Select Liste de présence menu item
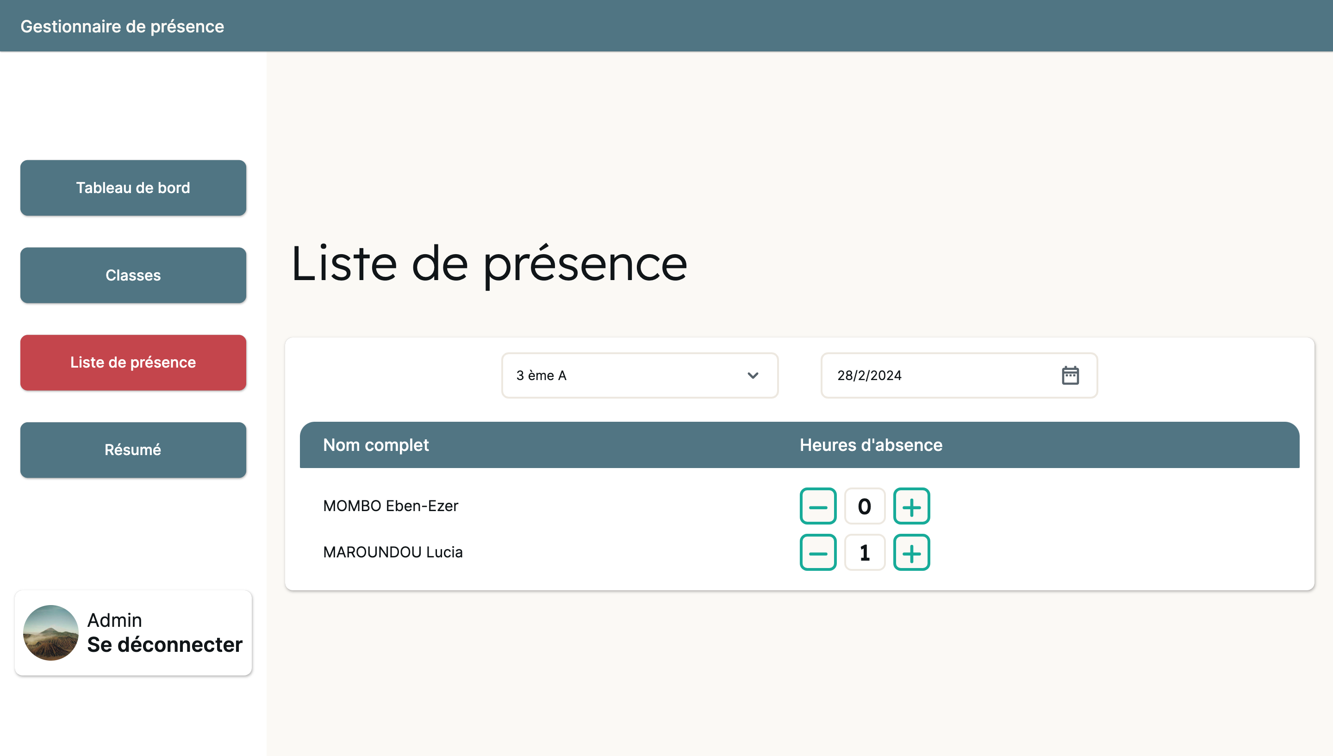Image resolution: width=1333 pixels, height=756 pixels. pyautogui.click(x=133, y=362)
